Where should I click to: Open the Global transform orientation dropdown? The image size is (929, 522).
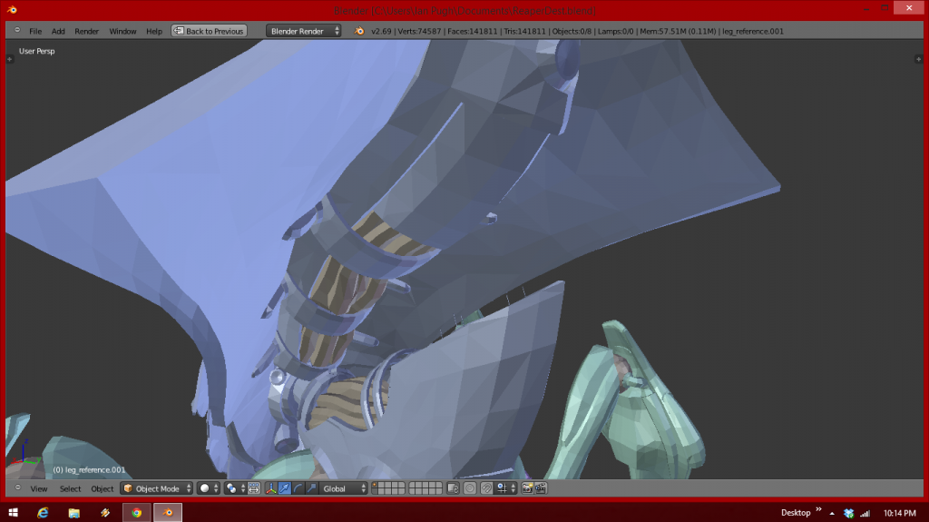tap(344, 488)
